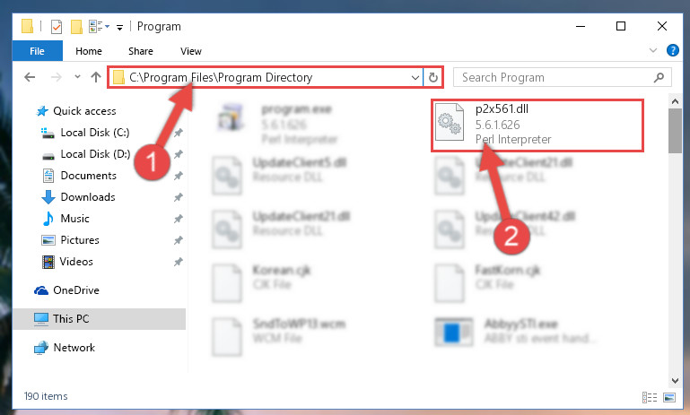This screenshot has width=690, height=415.
Task: Expand the address bar history dropdown
Action: (x=415, y=78)
